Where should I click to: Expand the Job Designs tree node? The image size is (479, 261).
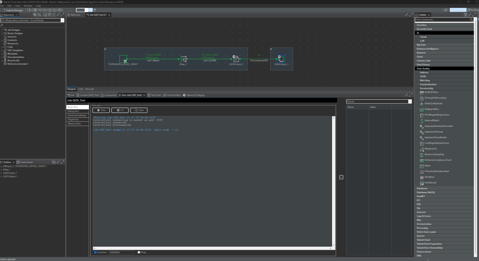click(x=2, y=30)
